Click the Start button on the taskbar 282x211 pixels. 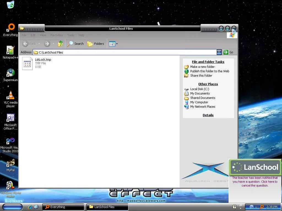pos(13,207)
